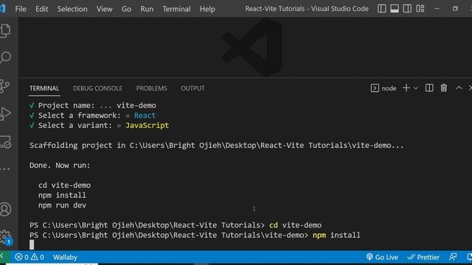The width and height of the screenshot is (472, 265).
Task: Toggle primary side bar layout icon
Action: [381, 9]
